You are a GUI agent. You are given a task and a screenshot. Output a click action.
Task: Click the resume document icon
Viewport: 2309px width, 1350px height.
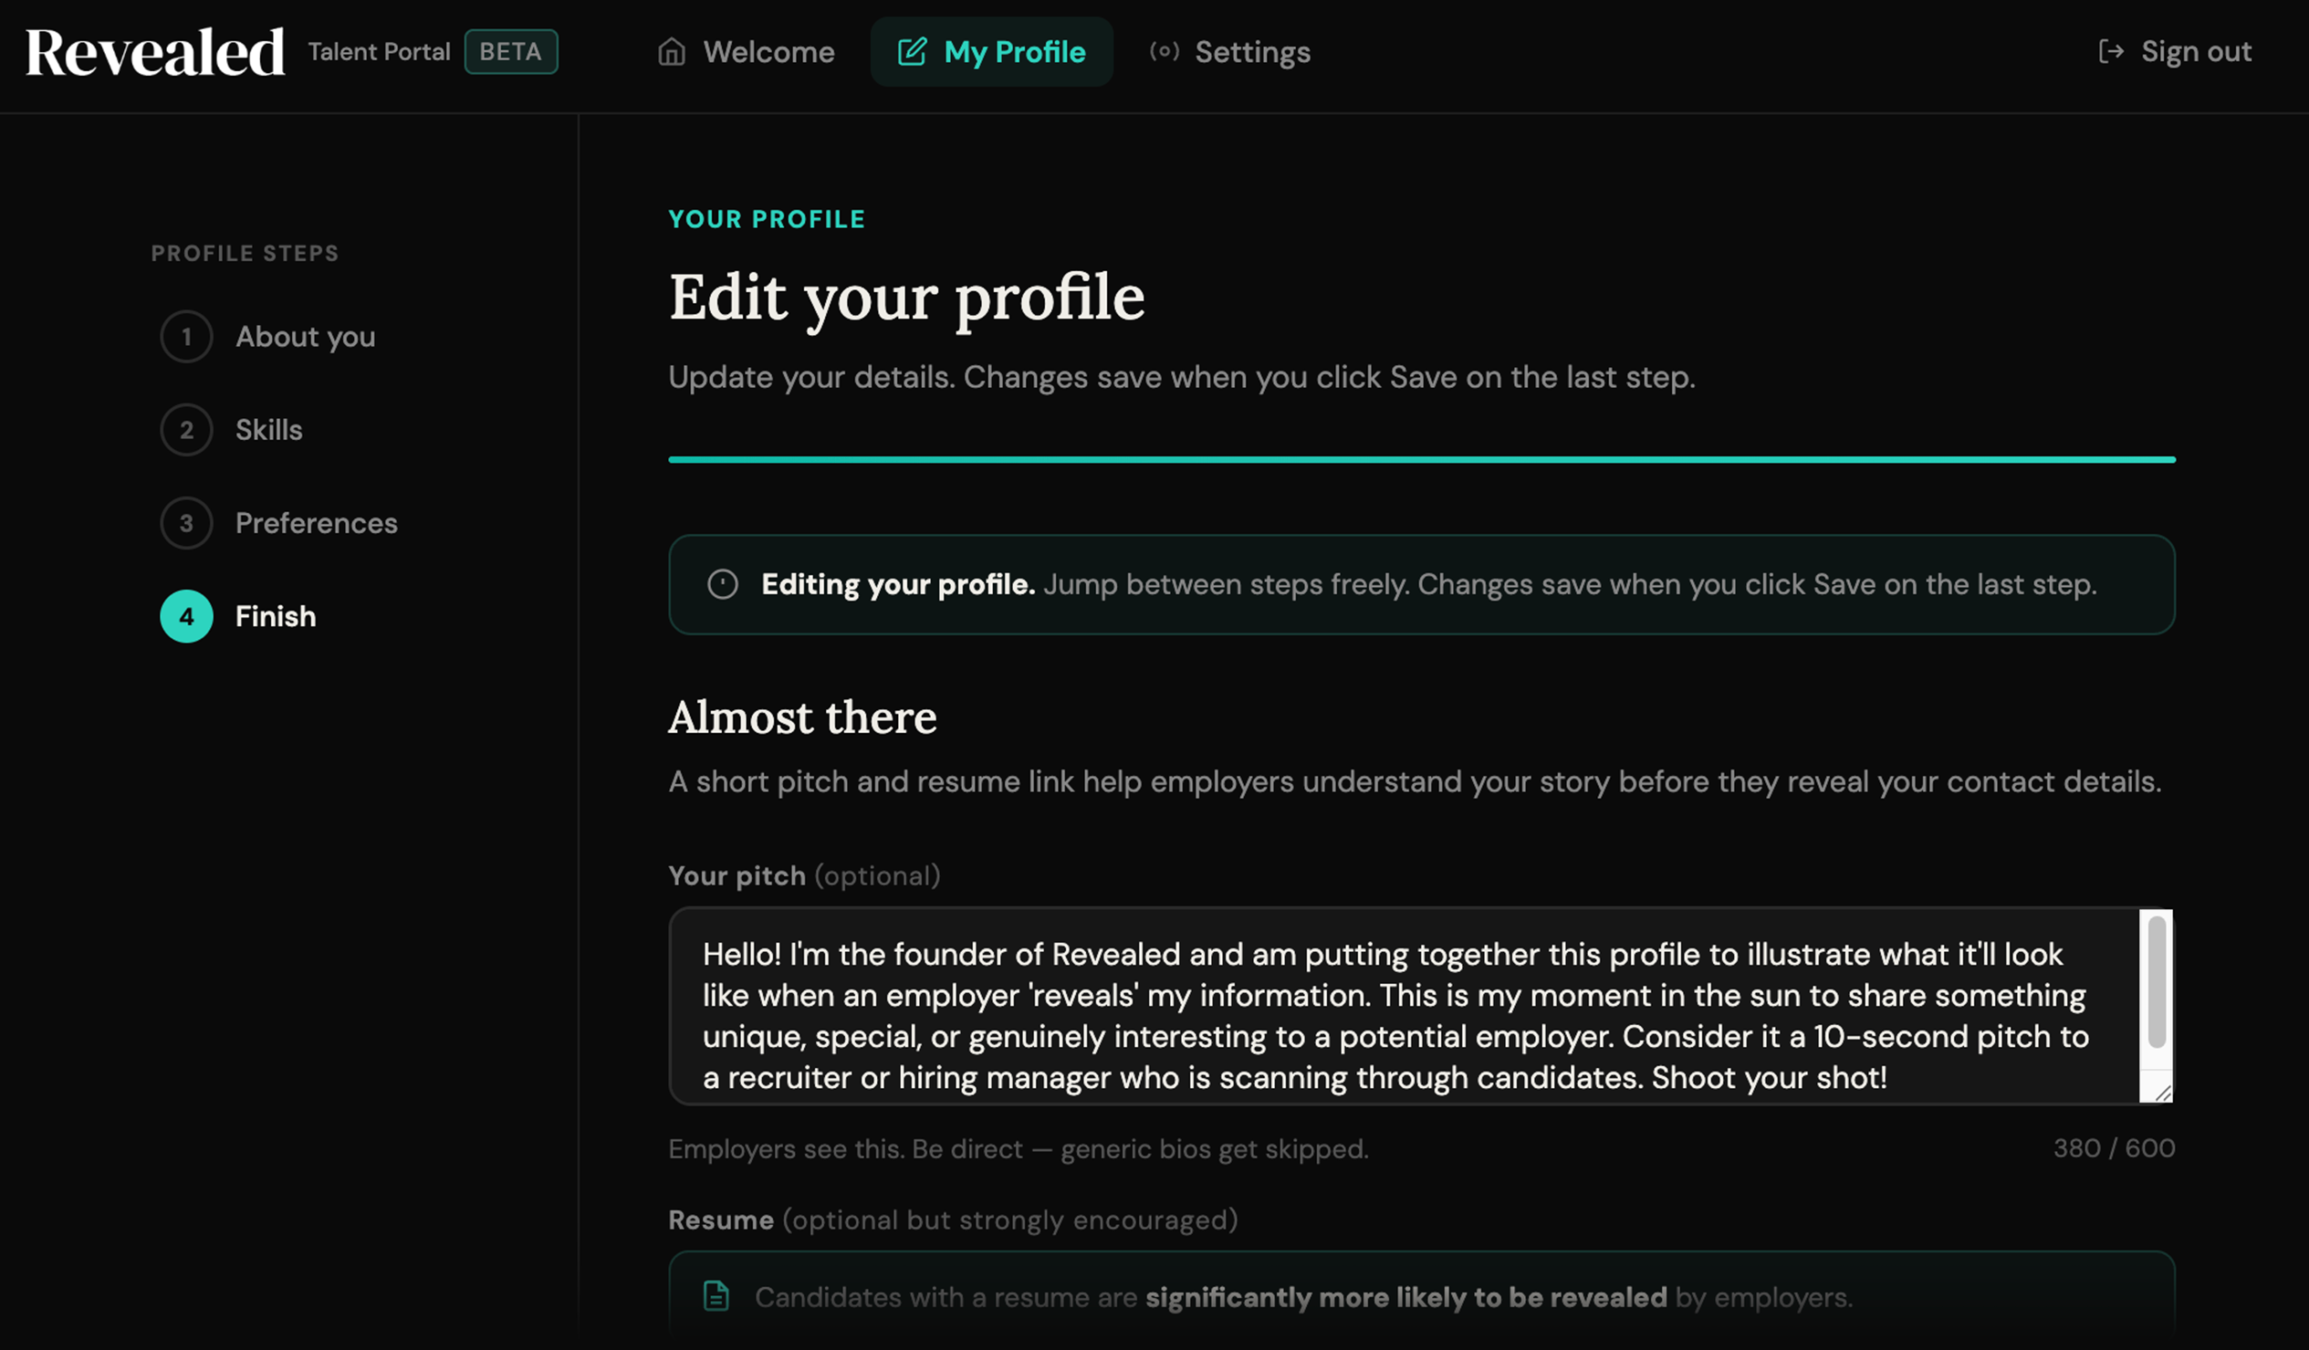[716, 1296]
